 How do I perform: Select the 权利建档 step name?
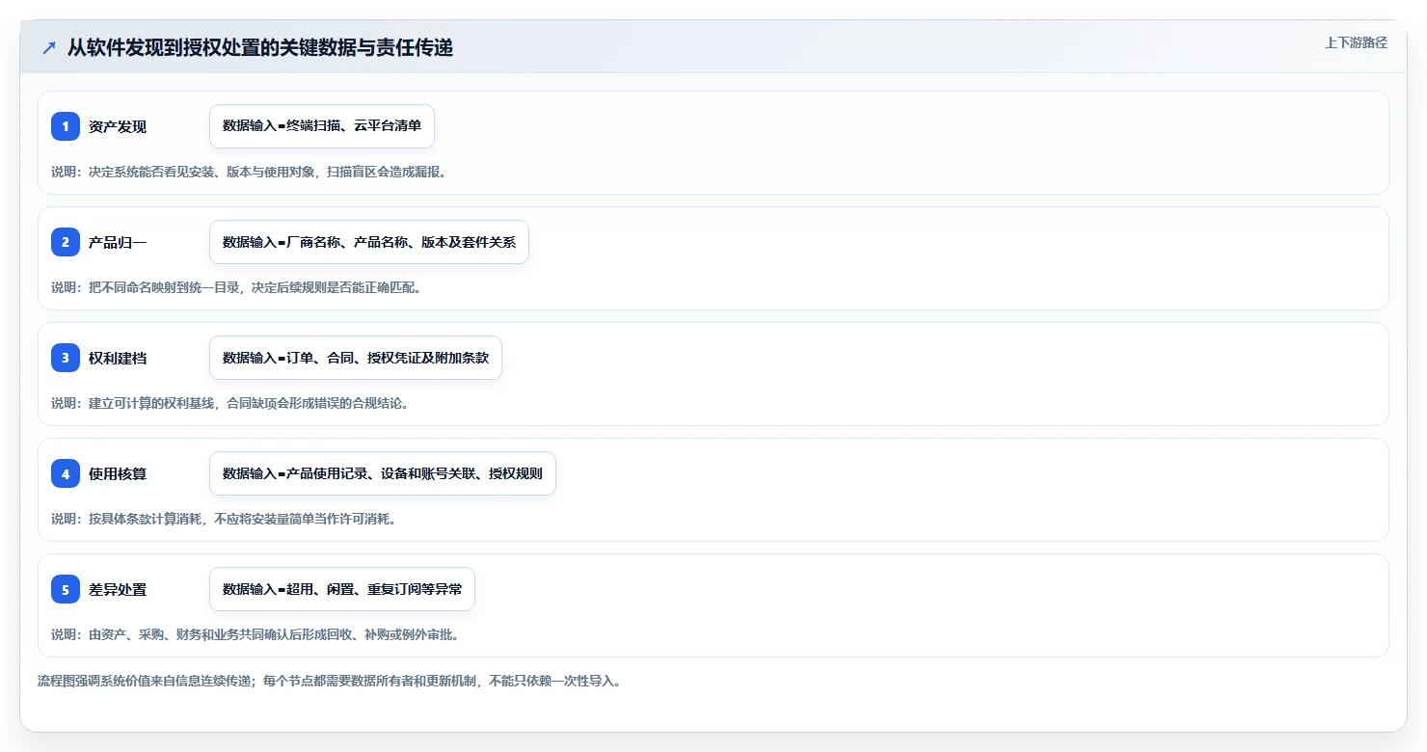click(x=118, y=358)
